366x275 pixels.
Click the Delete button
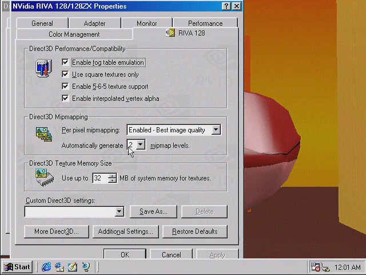point(204,211)
